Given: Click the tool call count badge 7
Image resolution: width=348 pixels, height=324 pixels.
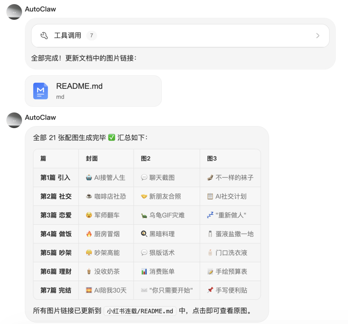Looking at the screenshot, I should pos(92,36).
